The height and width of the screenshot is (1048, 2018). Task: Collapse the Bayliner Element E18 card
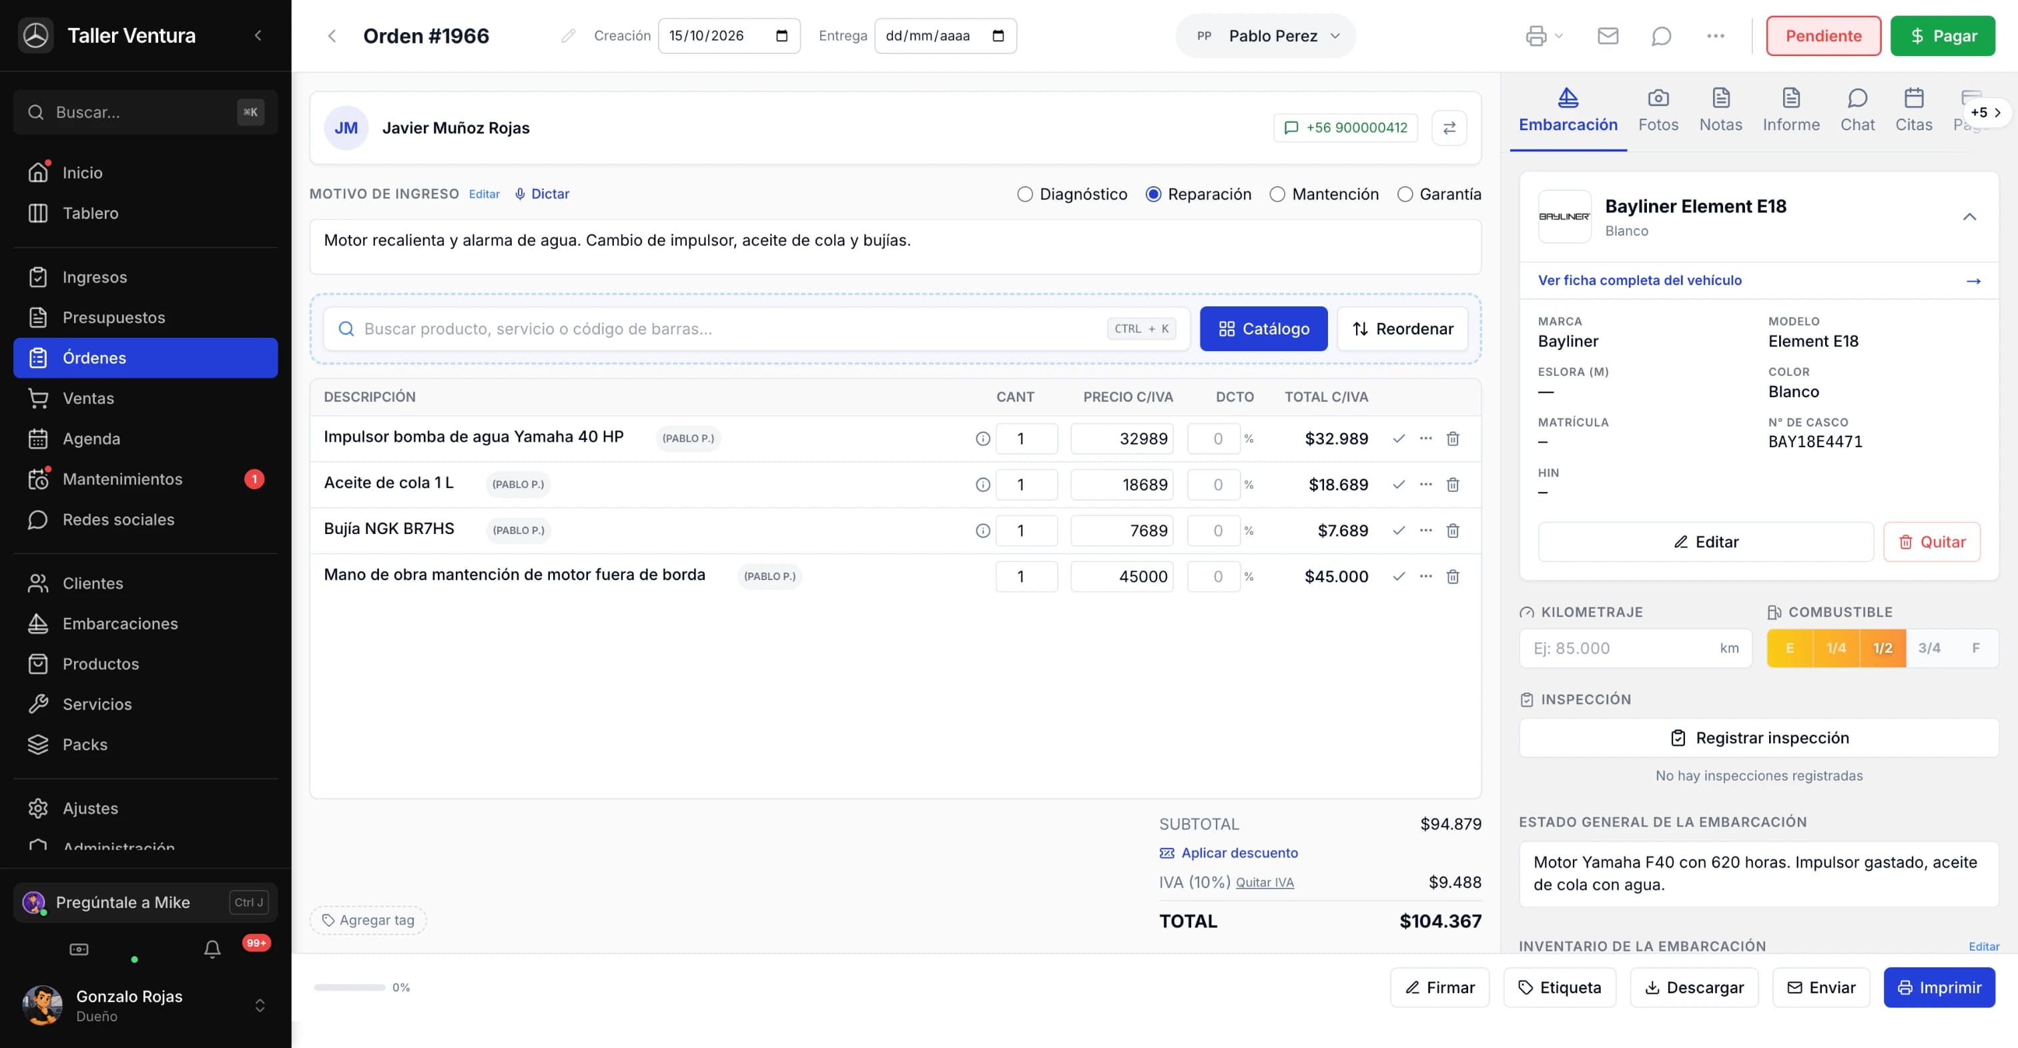tap(1969, 217)
